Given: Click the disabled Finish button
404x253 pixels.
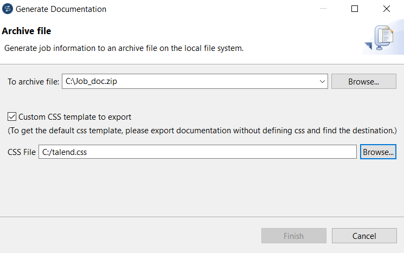Looking at the screenshot, I should [294, 236].
